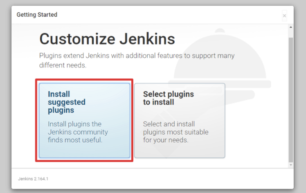Image resolution: width=306 pixels, height=193 pixels.
Task: Click the scrollbar up arrow
Action: point(291,27)
